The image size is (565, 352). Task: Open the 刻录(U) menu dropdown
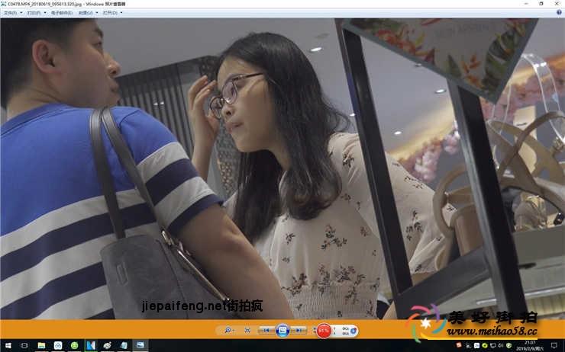(87, 12)
